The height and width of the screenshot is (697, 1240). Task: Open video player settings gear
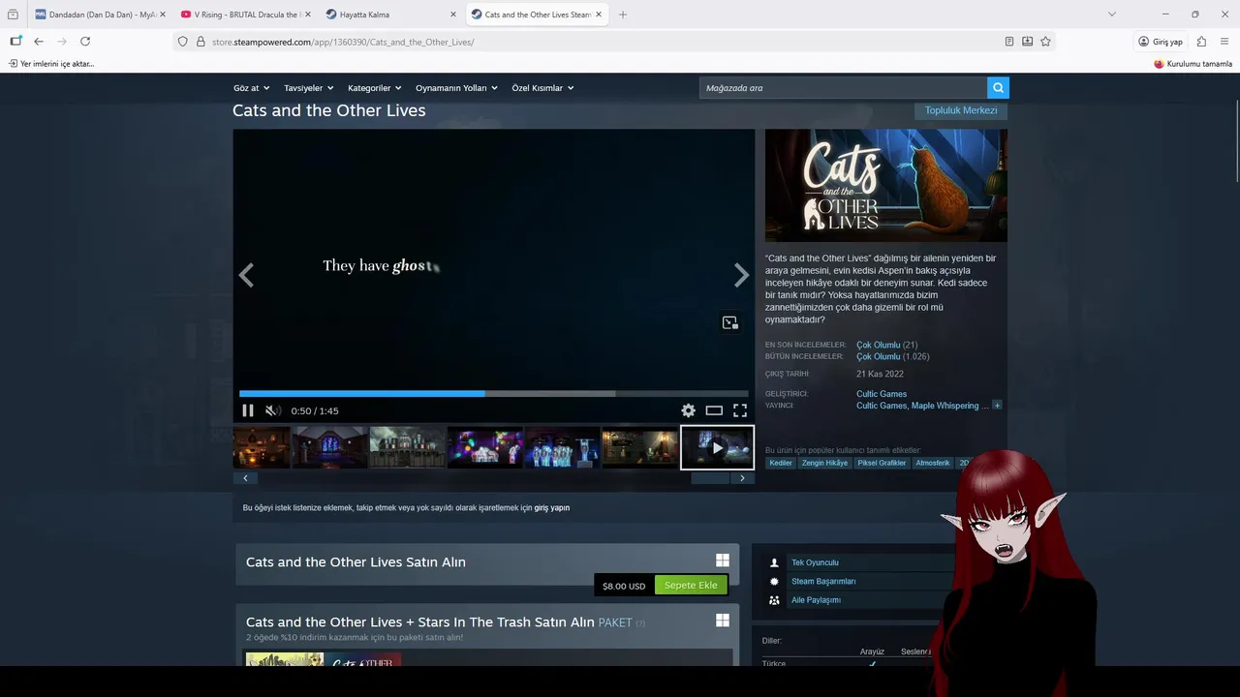pyautogui.click(x=688, y=410)
